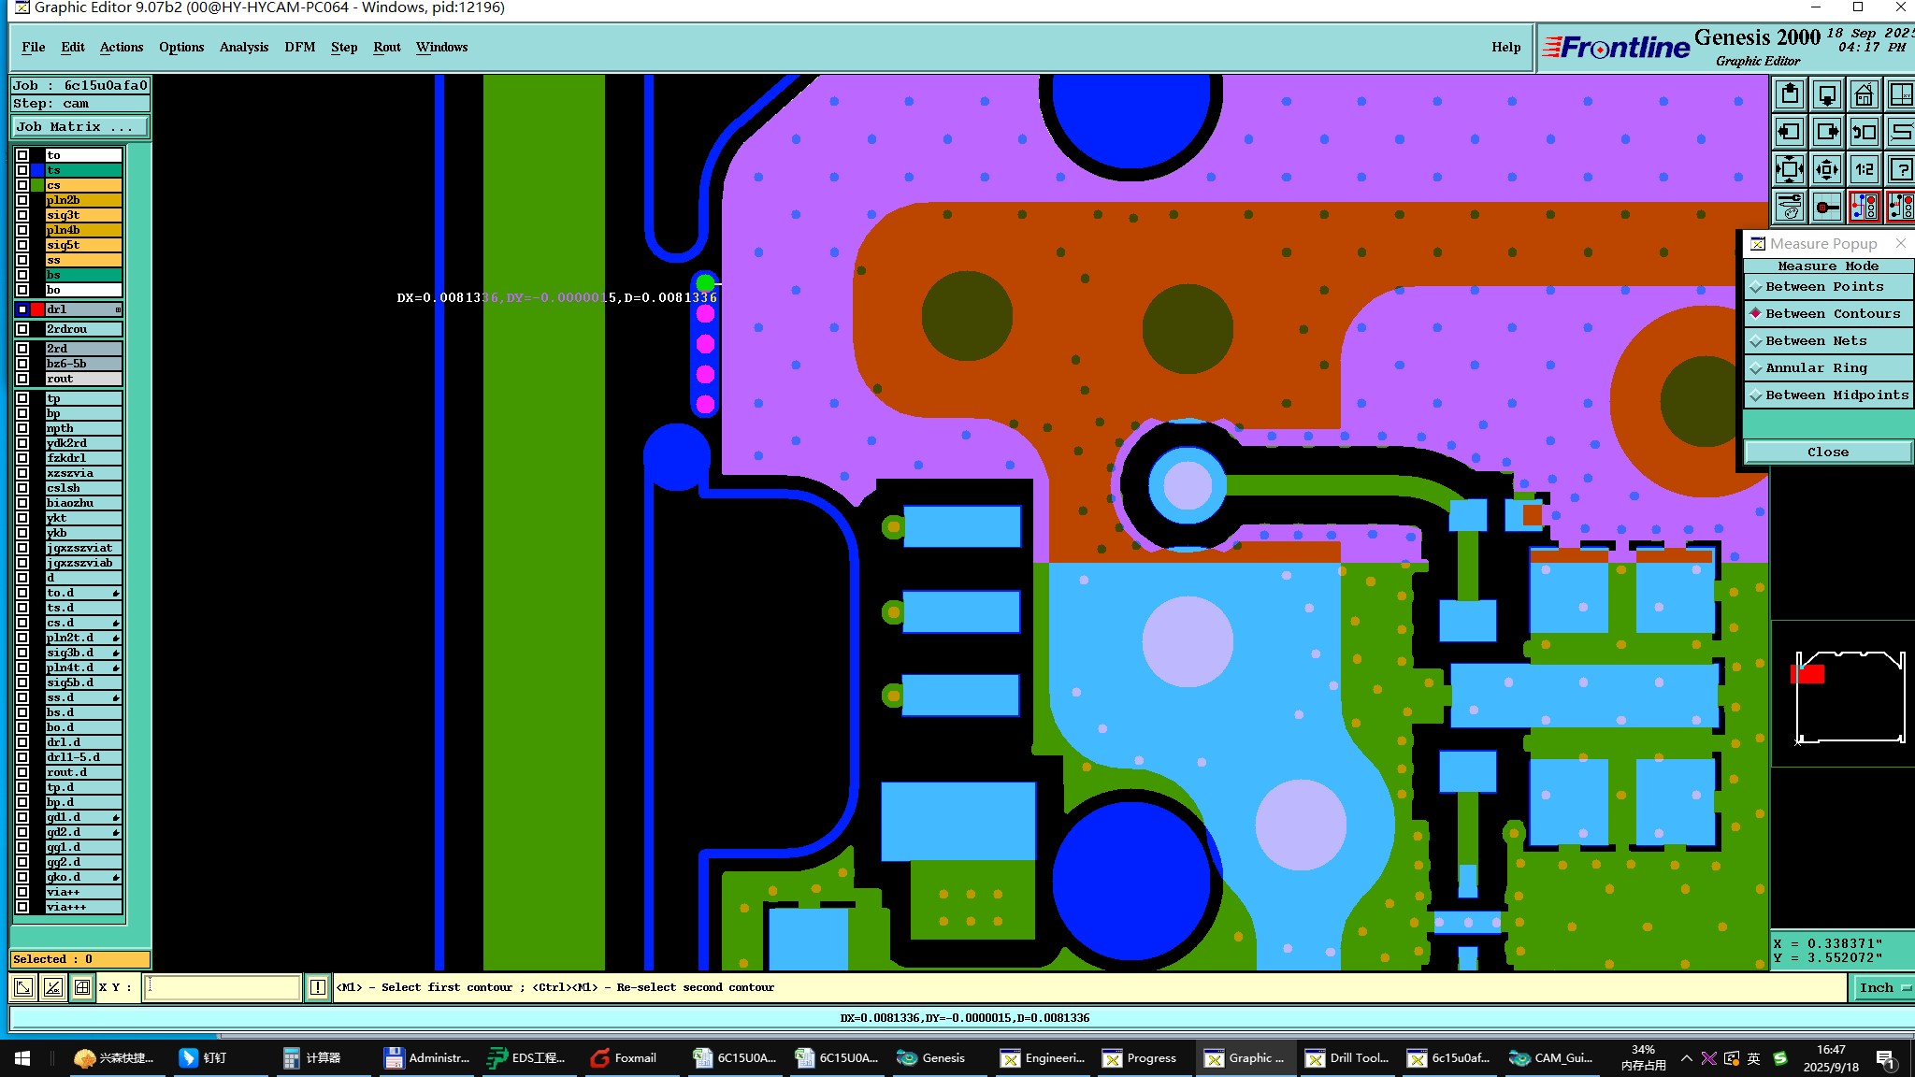The height and width of the screenshot is (1077, 1915).
Task: Open the DFM menu
Action: coord(299,47)
